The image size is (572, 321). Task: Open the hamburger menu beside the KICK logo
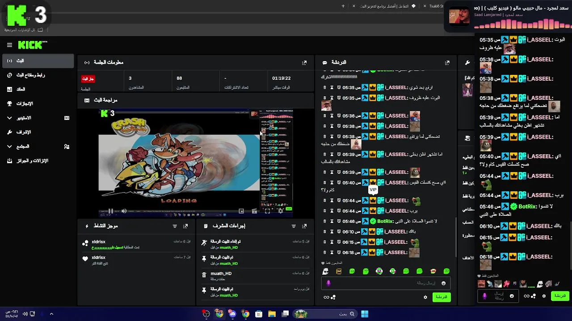pyautogui.click(x=9, y=45)
